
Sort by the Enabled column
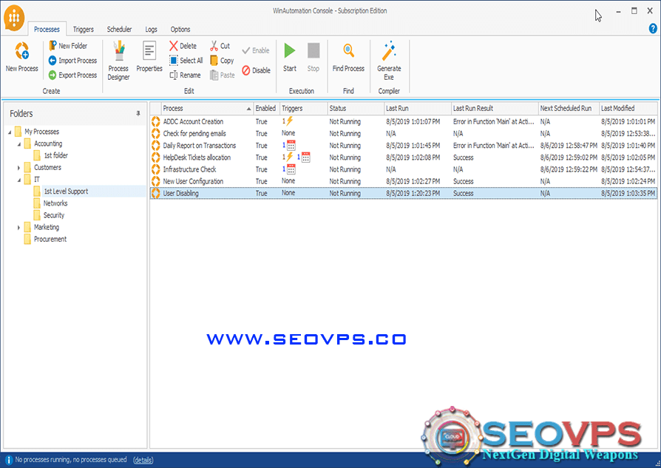pos(266,109)
